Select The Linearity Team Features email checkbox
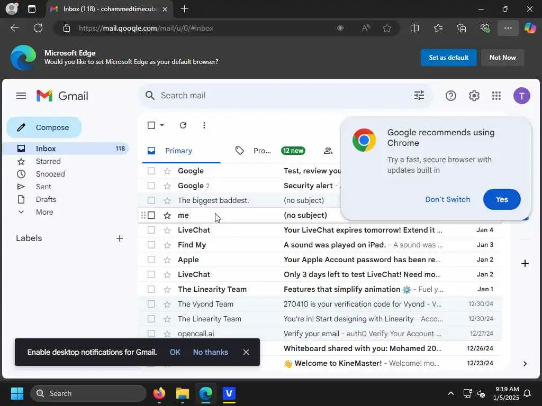The width and height of the screenshot is (542, 406). pyautogui.click(x=151, y=289)
